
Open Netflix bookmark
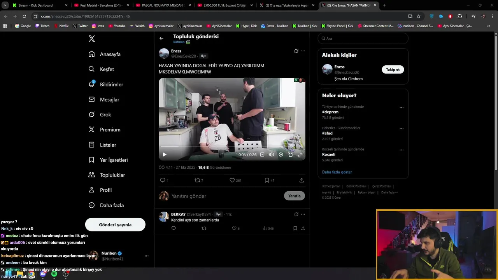(x=61, y=26)
